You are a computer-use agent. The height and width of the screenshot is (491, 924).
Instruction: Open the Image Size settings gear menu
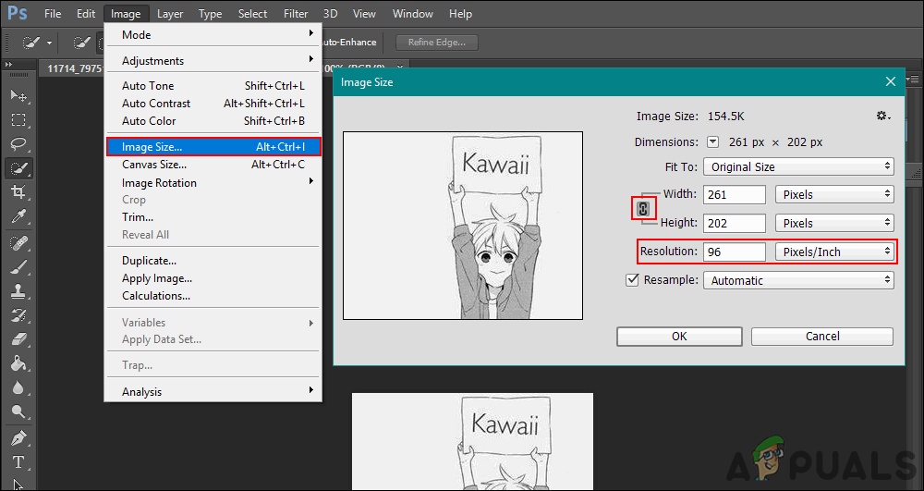coord(882,116)
